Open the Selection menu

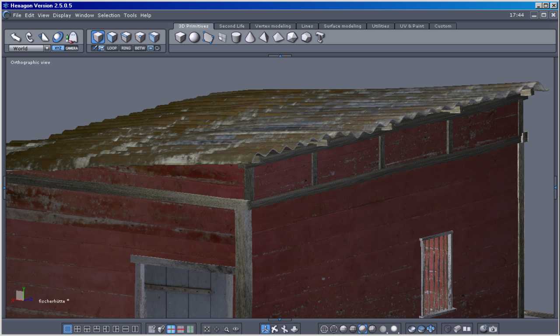coord(109,15)
